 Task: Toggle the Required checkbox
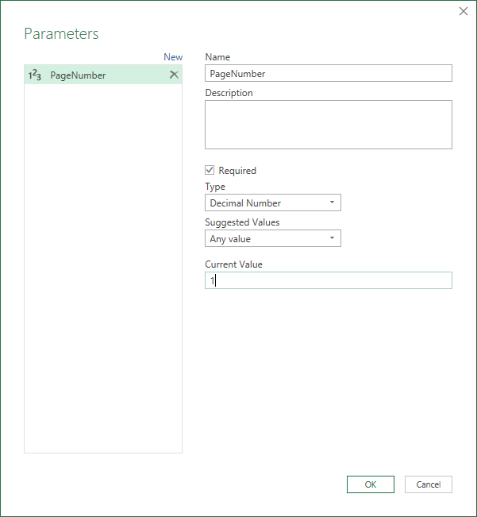click(210, 170)
